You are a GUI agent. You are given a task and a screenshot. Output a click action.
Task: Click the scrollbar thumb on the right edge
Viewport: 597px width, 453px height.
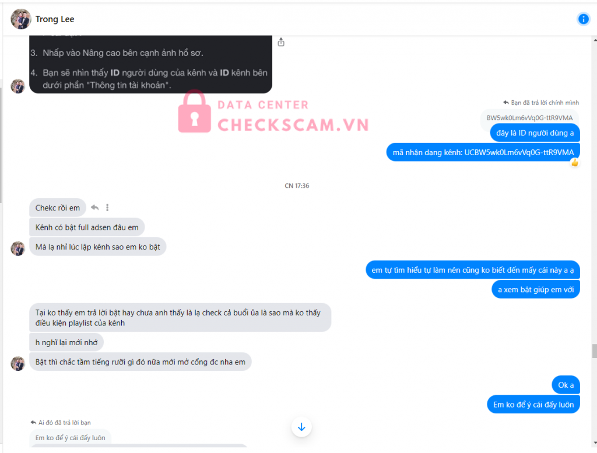(x=594, y=350)
